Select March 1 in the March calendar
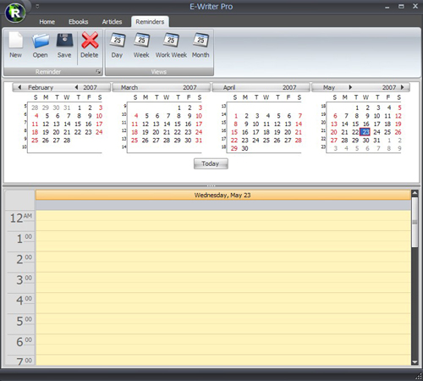423x381 pixels. [179, 108]
